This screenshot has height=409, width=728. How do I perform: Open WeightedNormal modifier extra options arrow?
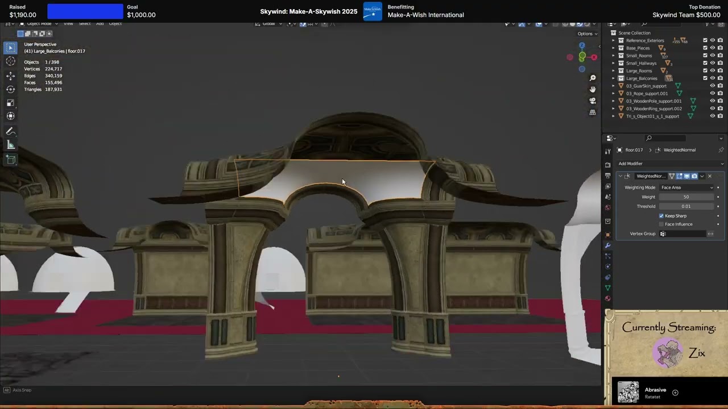pos(702,176)
